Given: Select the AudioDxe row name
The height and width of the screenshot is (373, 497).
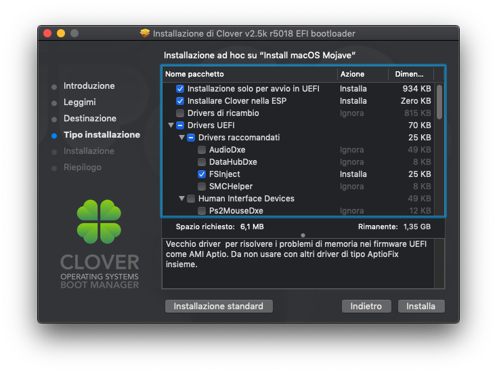Looking at the screenshot, I should 228,150.
